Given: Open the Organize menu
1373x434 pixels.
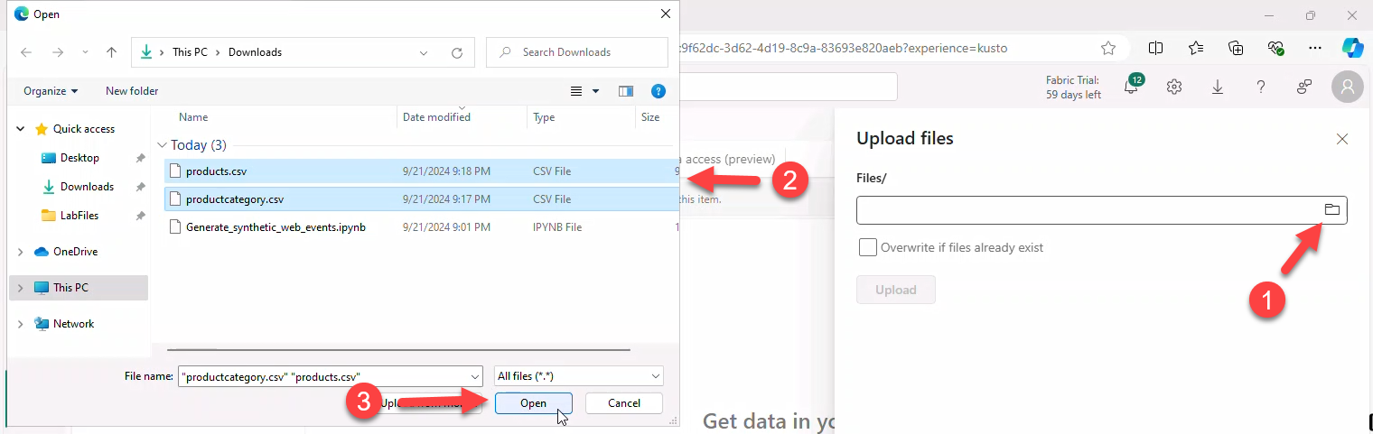Looking at the screenshot, I should [51, 91].
